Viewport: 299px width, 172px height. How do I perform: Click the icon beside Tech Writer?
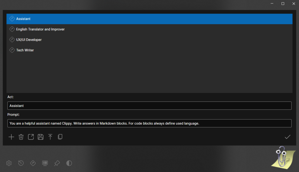coord(12,50)
